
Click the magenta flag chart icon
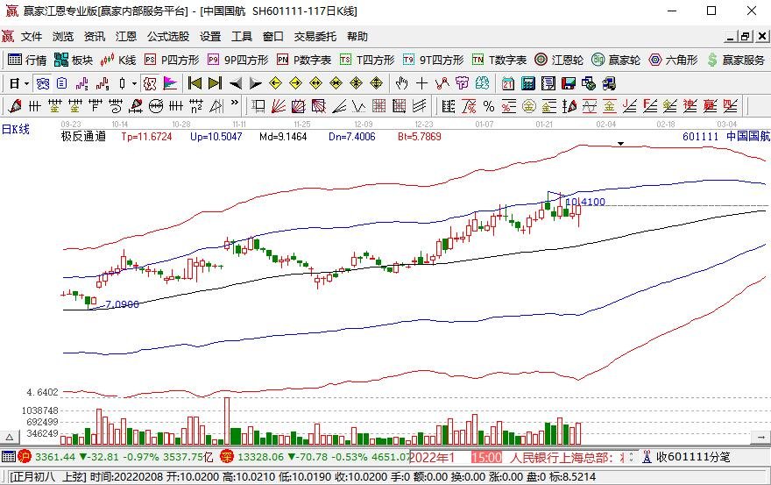(x=170, y=83)
